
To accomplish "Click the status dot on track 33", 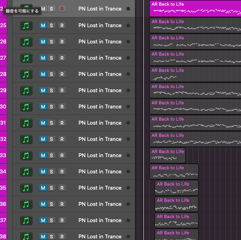I will 128,156.
